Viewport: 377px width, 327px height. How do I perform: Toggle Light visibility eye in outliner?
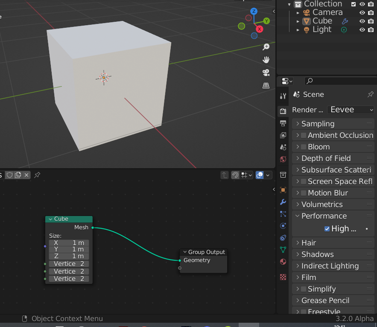click(362, 30)
